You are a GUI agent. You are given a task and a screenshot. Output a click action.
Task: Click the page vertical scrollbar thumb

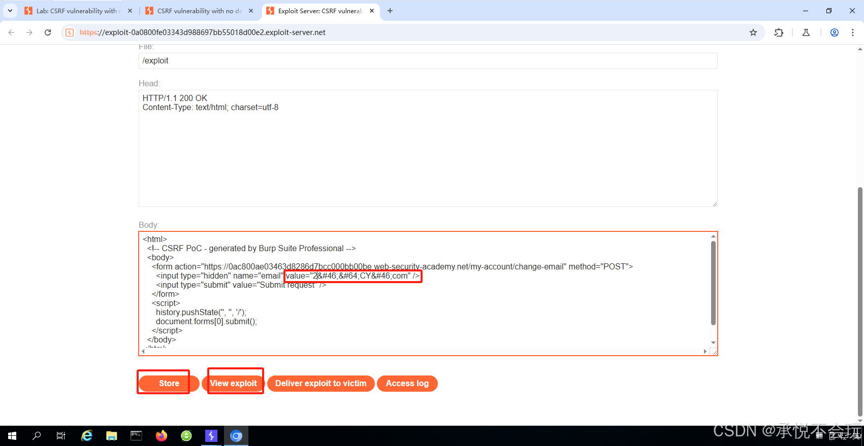pyautogui.click(x=860, y=302)
